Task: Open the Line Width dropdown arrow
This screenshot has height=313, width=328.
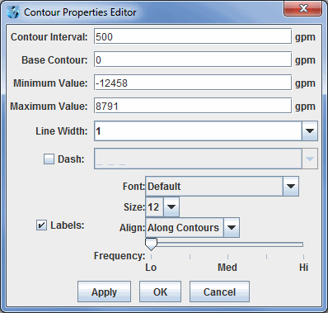Action: [x=310, y=131]
